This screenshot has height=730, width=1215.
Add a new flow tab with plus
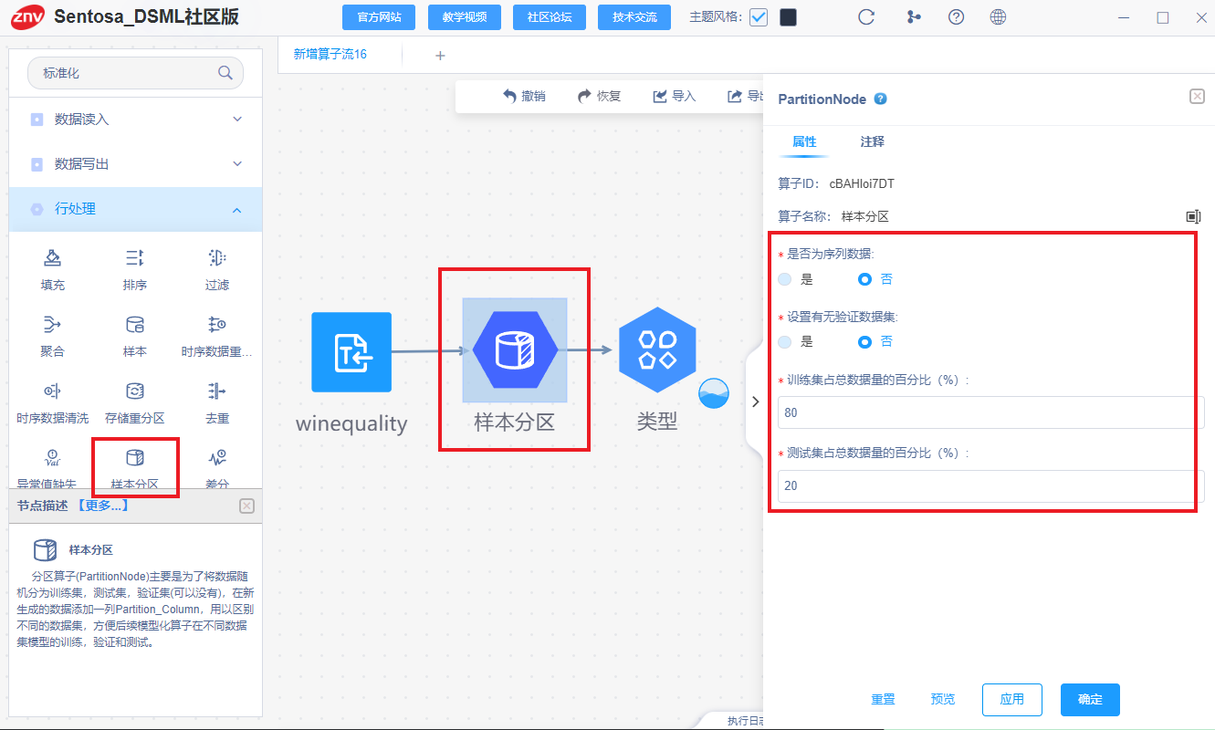(x=440, y=56)
